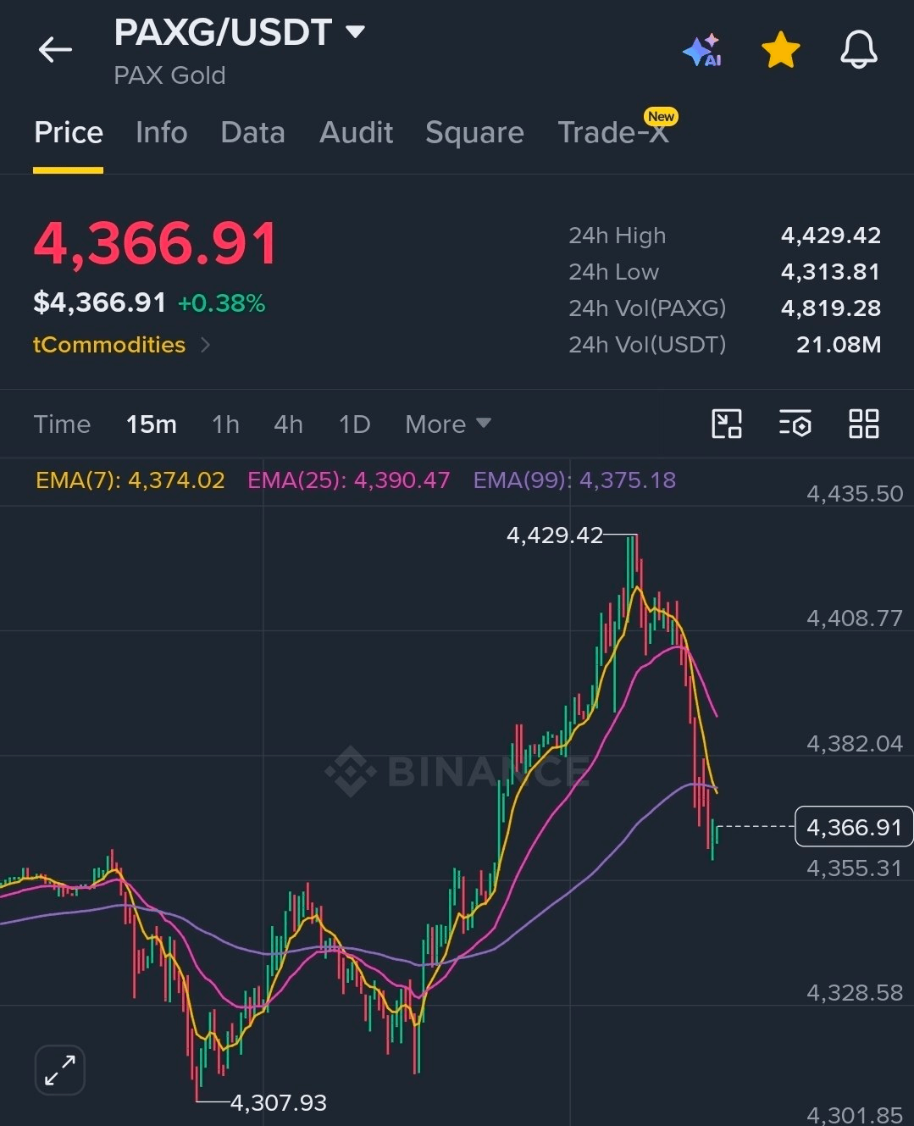Open the chart layout grid icon
The width and height of the screenshot is (914, 1126).
coord(864,424)
